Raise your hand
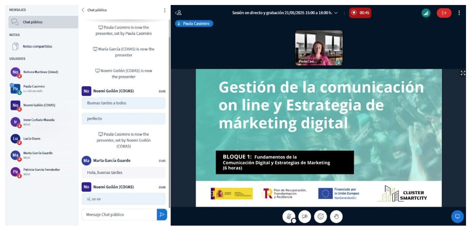Viewport: 471px width, 230px height. 336,217
